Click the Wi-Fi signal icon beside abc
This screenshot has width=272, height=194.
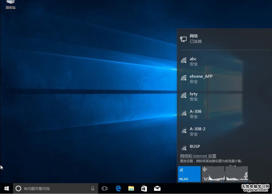pos(184,61)
